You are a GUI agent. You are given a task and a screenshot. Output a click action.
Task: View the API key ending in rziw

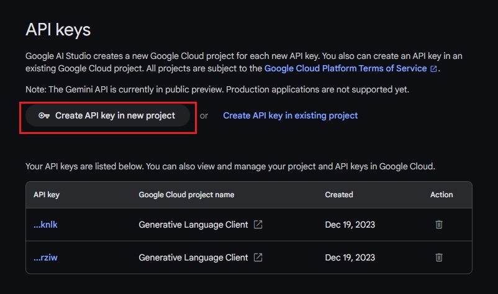pos(45,257)
